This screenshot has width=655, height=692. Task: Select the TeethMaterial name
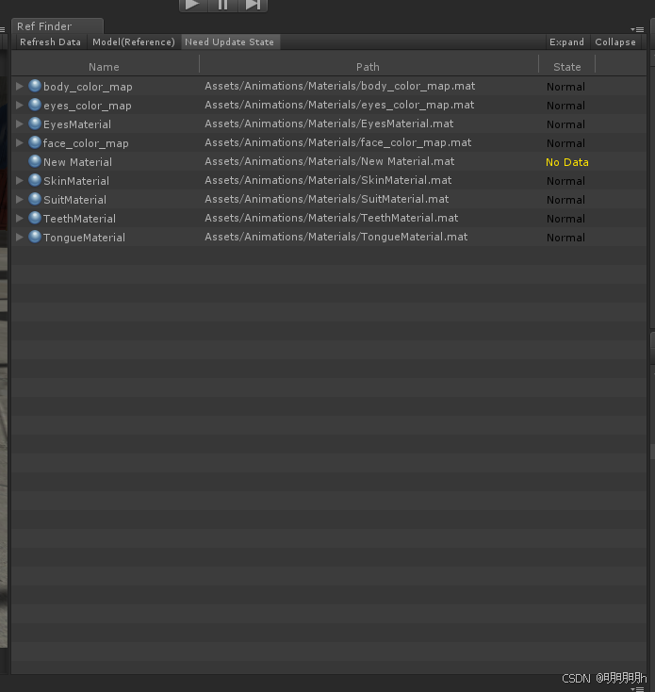79,219
